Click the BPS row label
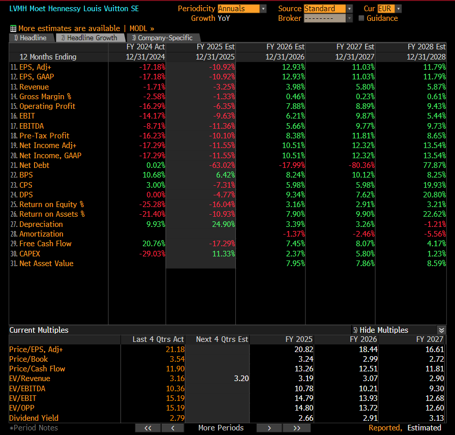 coord(26,175)
